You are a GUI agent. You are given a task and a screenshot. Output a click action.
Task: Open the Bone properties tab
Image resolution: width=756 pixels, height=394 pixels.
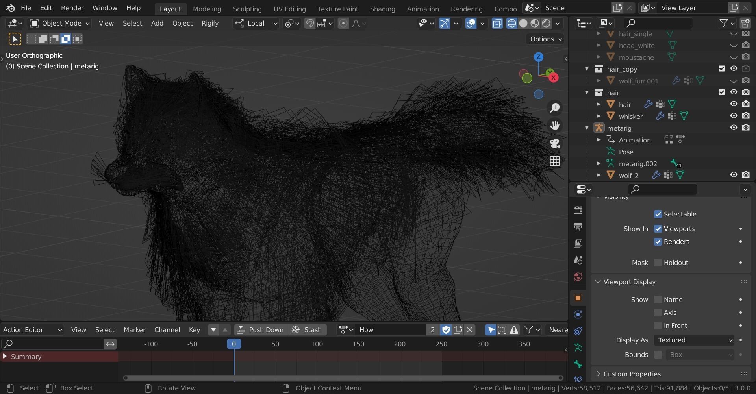coord(578,364)
